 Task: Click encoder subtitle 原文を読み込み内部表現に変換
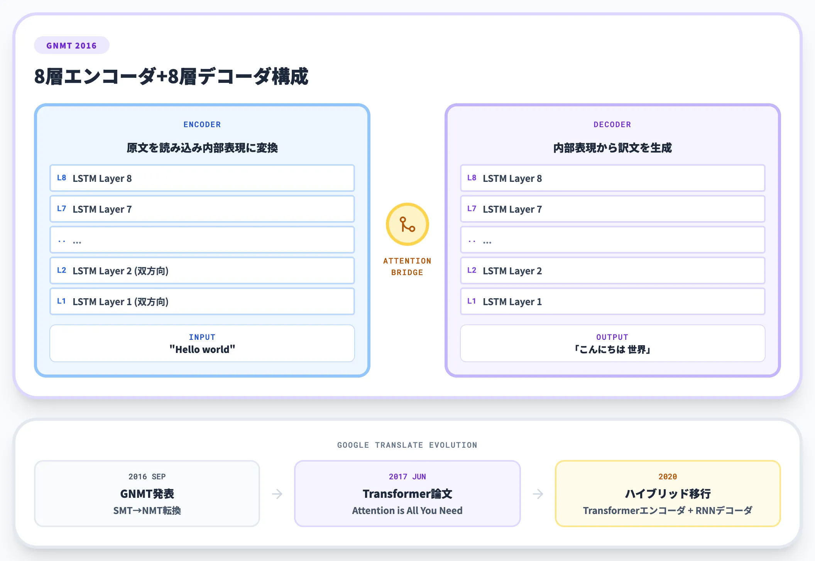click(x=202, y=148)
